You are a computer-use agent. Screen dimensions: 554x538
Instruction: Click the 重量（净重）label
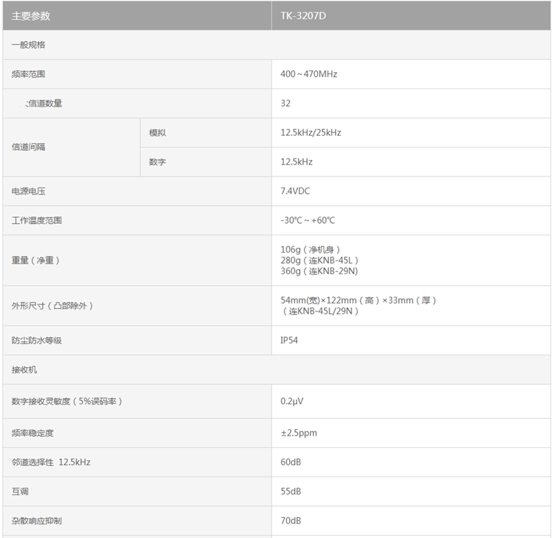pos(35,260)
